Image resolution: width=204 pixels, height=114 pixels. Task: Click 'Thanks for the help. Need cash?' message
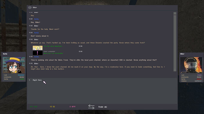tap(45, 29)
